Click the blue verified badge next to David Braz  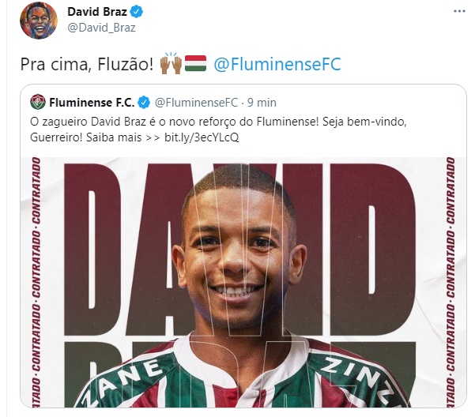136,12
